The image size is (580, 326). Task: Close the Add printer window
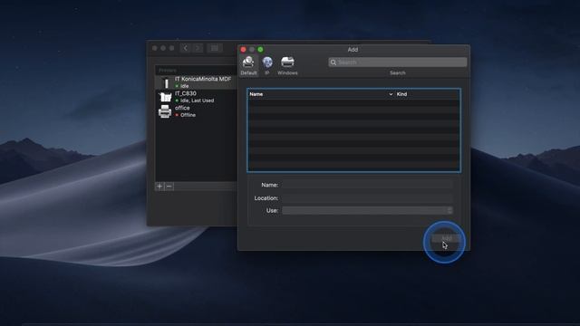(243, 50)
